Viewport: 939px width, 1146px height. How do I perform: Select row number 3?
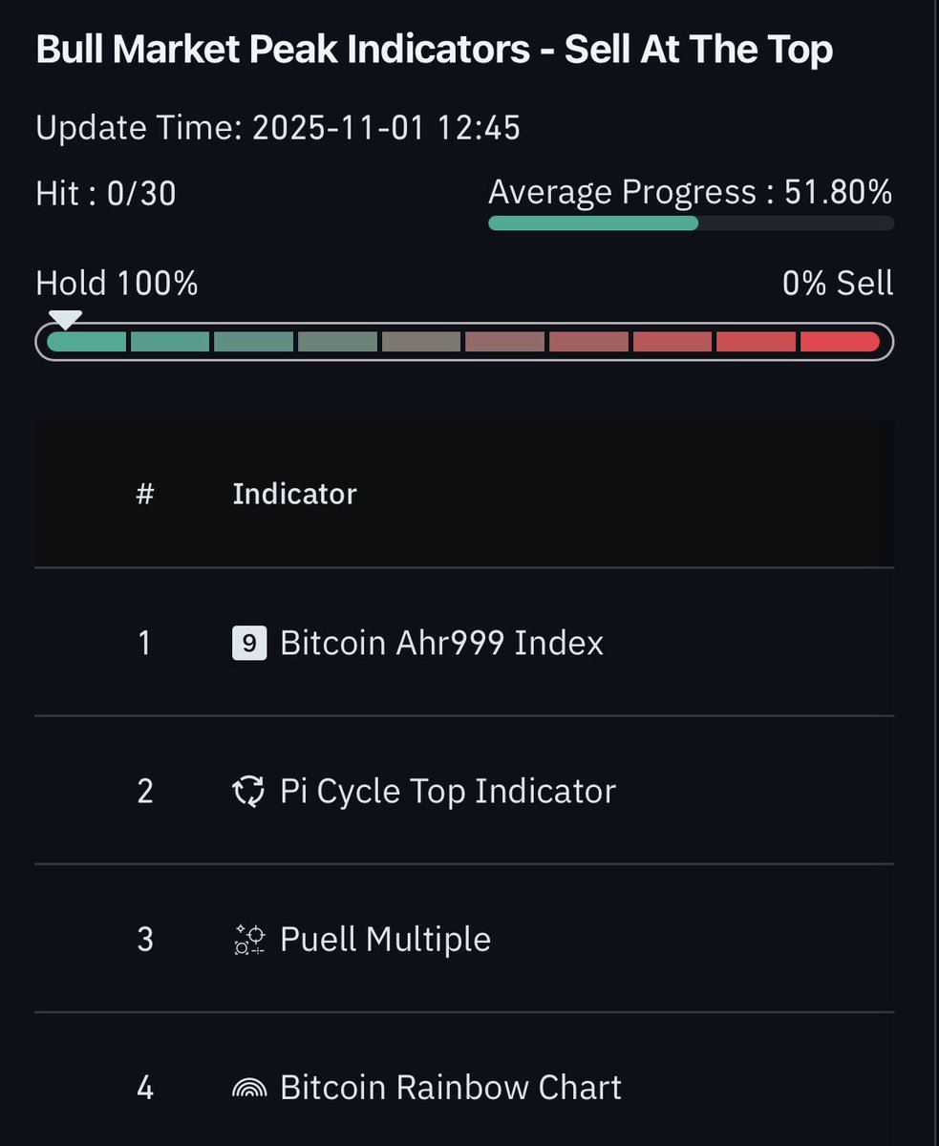pos(145,940)
